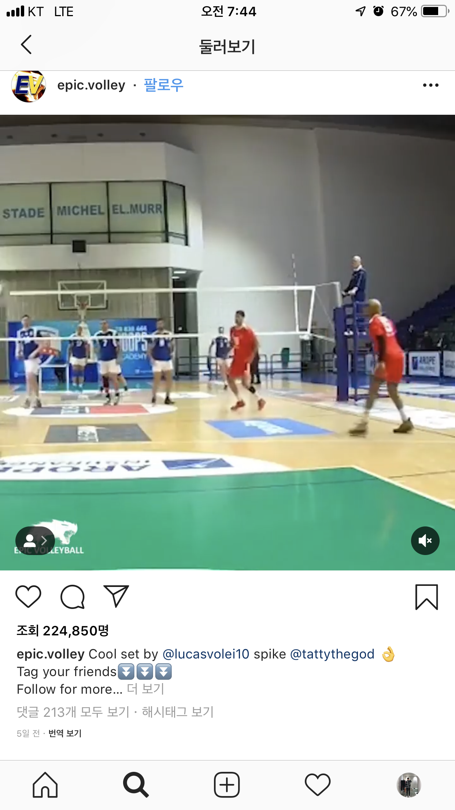The height and width of the screenshot is (810, 455).
Task: Like the post with heart icon
Action: click(28, 596)
